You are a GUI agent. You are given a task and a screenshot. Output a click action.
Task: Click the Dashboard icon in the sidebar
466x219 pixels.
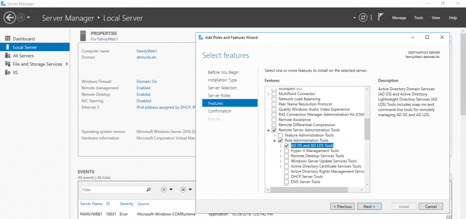click(8, 39)
